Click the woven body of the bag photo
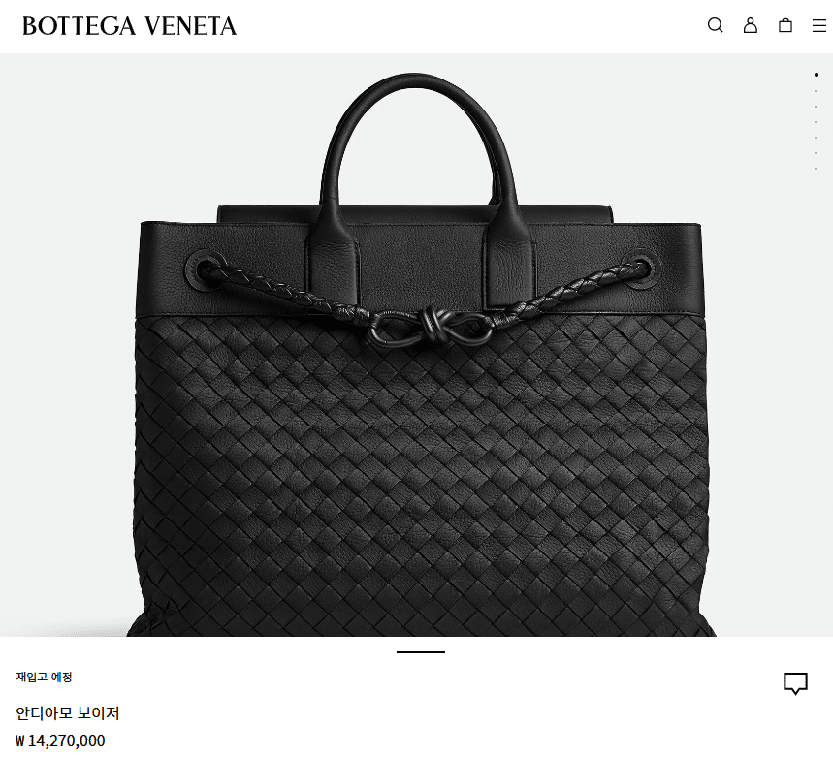Image resolution: width=833 pixels, height=757 pixels. [422, 478]
